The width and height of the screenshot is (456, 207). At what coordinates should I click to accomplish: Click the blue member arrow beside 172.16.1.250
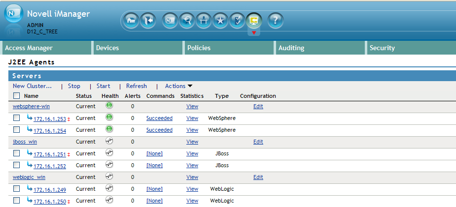[x=30, y=200]
